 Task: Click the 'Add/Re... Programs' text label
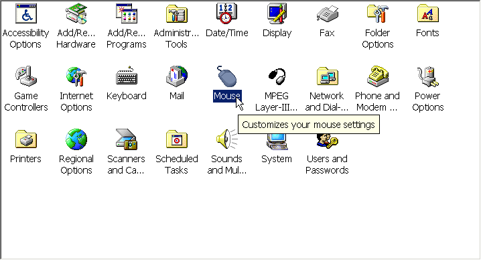(126, 38)
